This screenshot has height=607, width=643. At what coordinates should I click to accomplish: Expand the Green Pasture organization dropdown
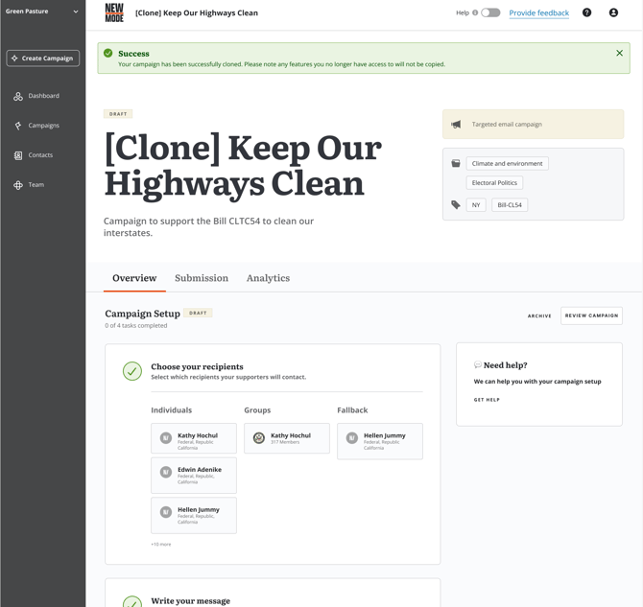75,12
